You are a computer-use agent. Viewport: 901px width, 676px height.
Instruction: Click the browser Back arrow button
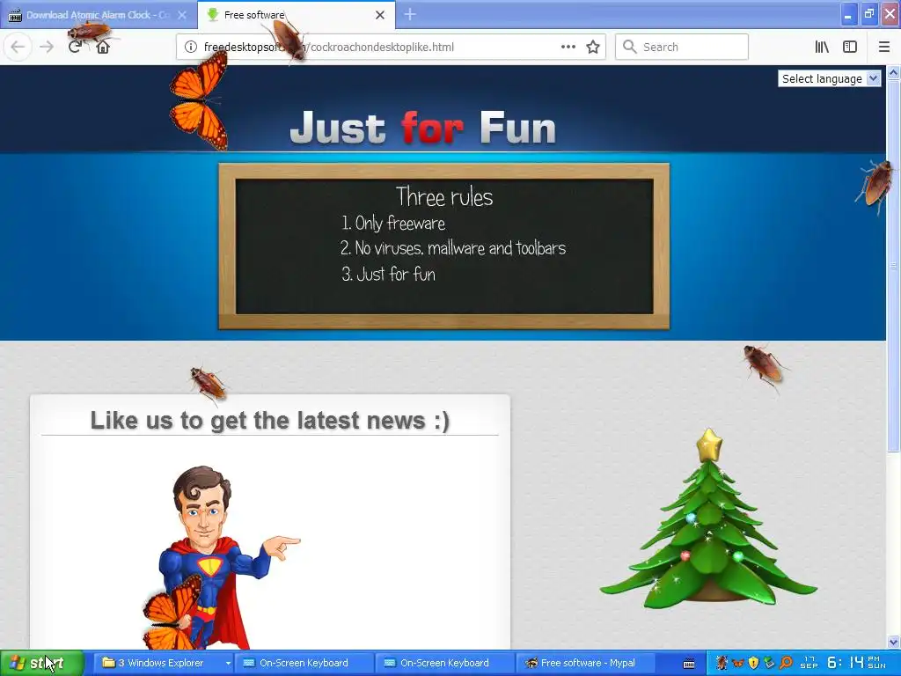[18, 47]
